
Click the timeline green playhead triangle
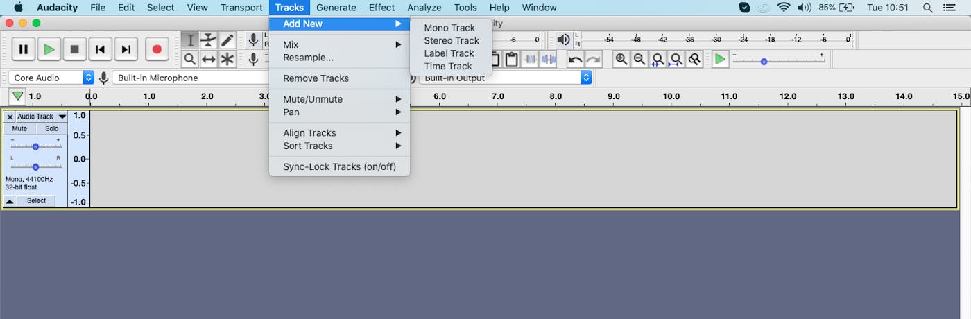pyautogui.click(x=18, y=96)
